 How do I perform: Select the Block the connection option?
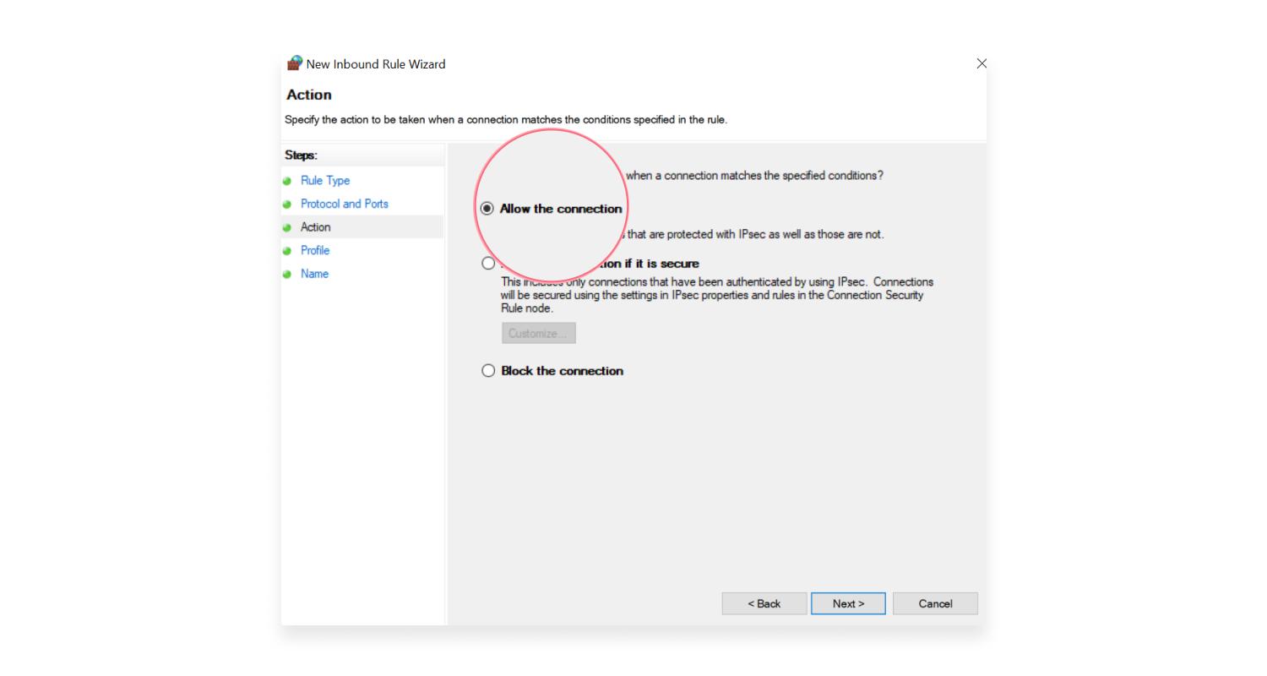(488, 371)
